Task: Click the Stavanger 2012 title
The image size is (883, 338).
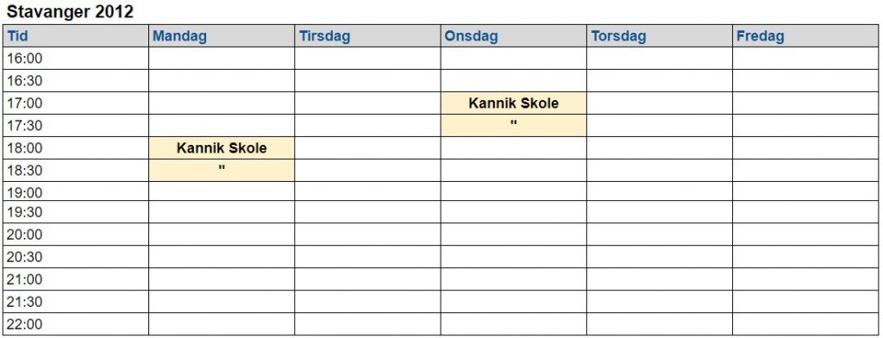Action: coord(70,12)
